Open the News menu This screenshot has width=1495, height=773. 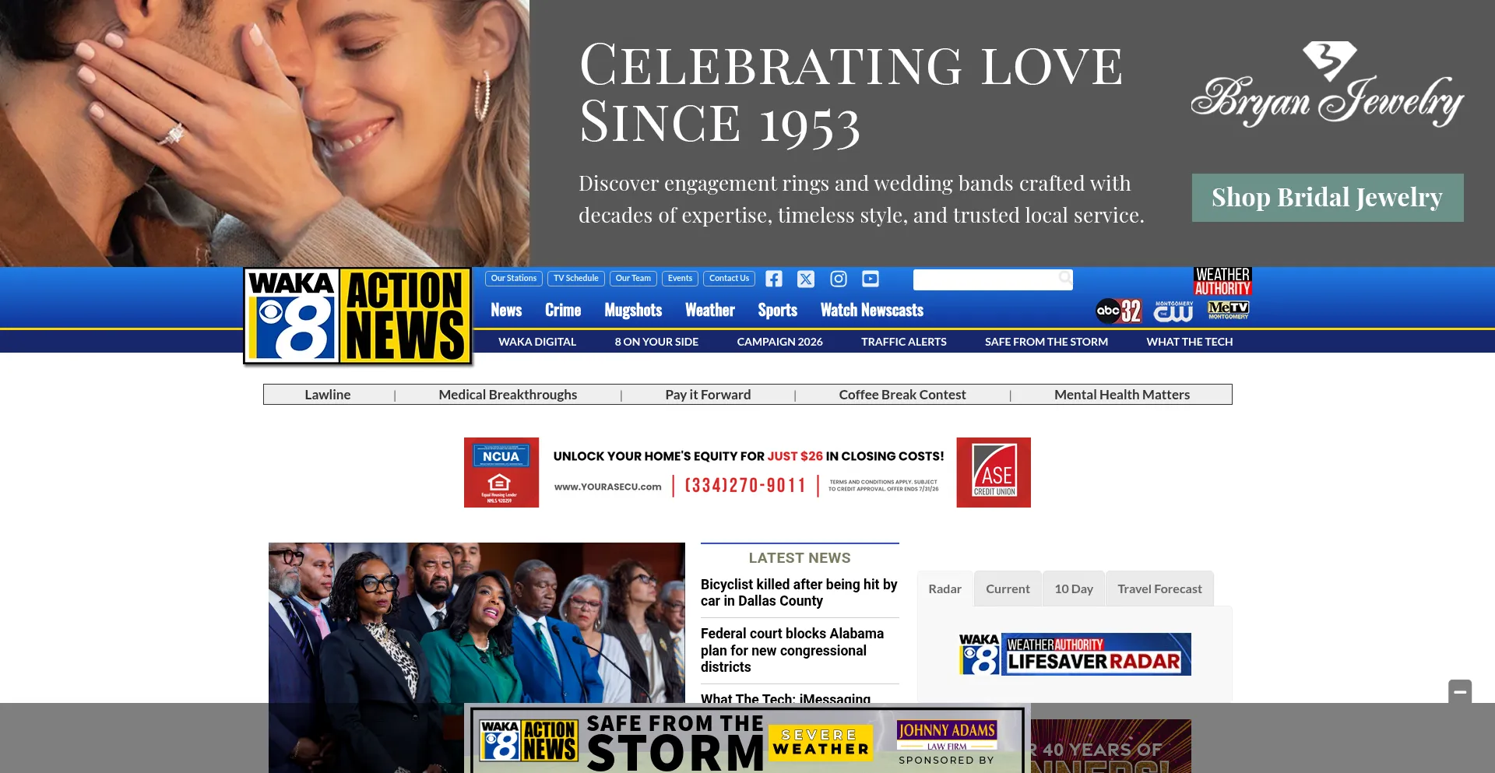[x=506, y=311]
